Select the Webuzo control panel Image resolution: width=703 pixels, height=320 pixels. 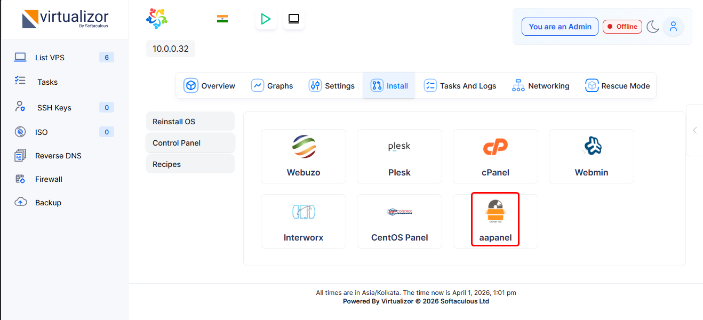[x=303, y=156]
